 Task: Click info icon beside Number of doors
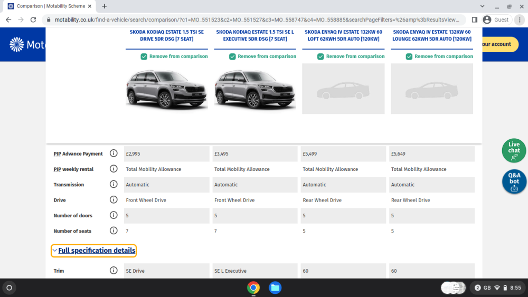point(114,215)
